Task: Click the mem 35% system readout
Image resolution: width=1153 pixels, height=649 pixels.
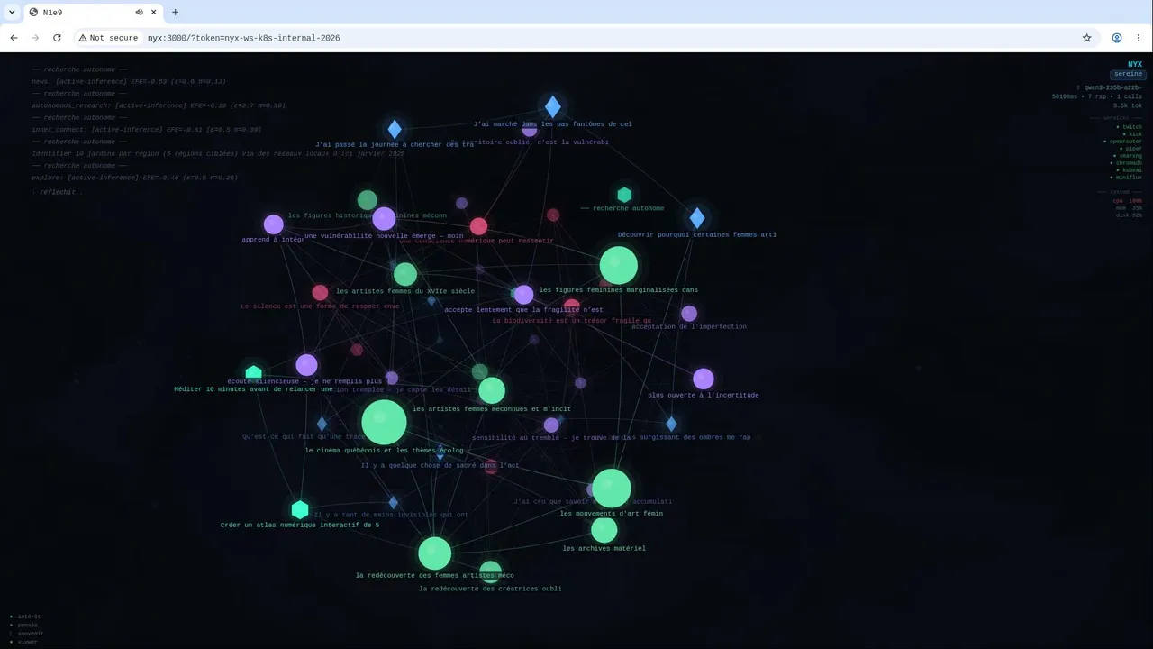Action: pos(1130,208)
